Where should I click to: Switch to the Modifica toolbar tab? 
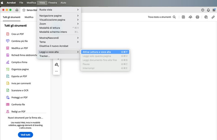(29, 17)
